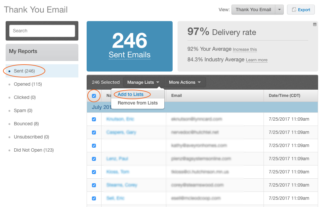Click the eknutson email cell
332x207 pixels.
[x=196, y=119]
